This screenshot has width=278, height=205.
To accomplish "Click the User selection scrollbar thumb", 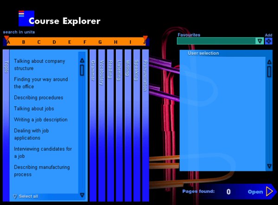I will (x=269, y=72).
